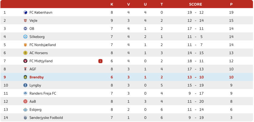Click the FC Midtjylland team name
Screen dimensions: 254x122
pos(41,61)
